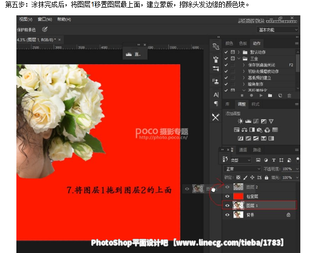Add a Color Balance adjustment

tap(244, 130)
